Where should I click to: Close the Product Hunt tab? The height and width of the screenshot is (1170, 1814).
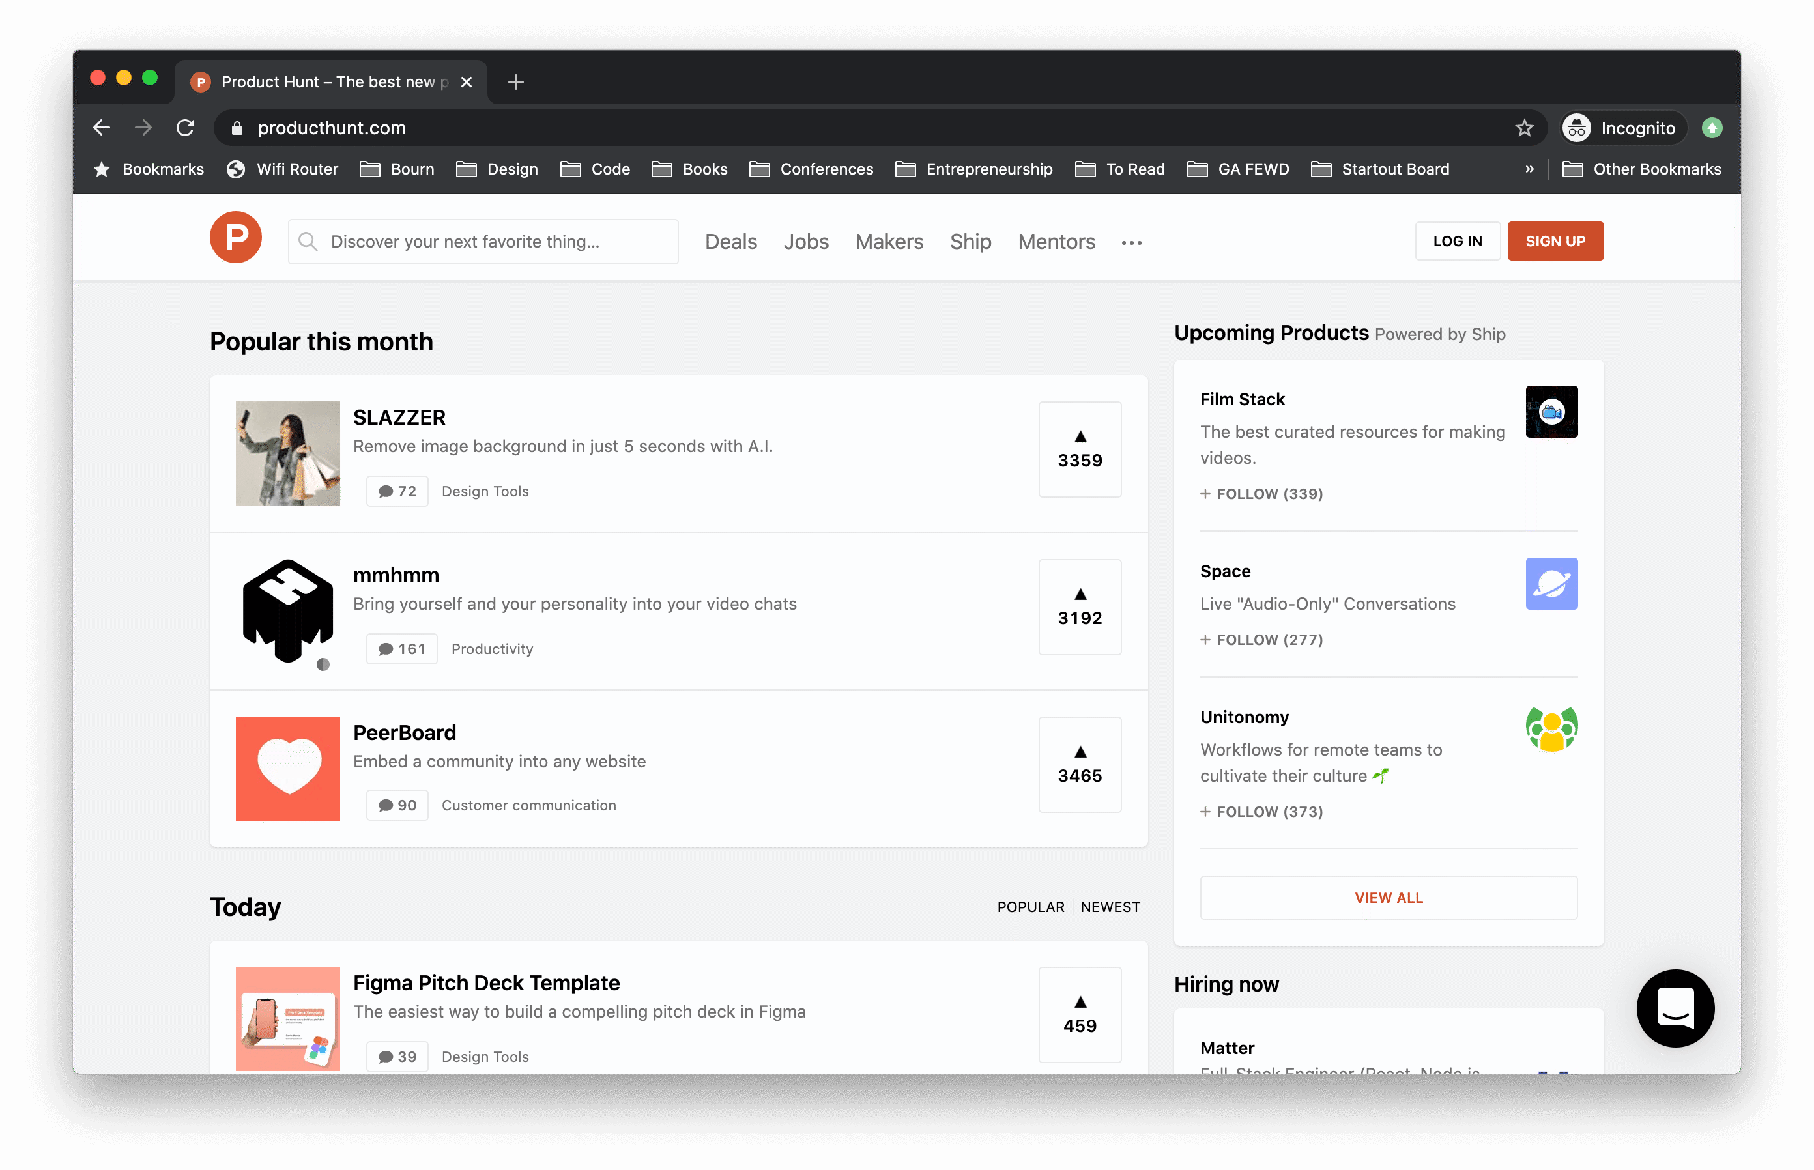click(x=467, y=82)
